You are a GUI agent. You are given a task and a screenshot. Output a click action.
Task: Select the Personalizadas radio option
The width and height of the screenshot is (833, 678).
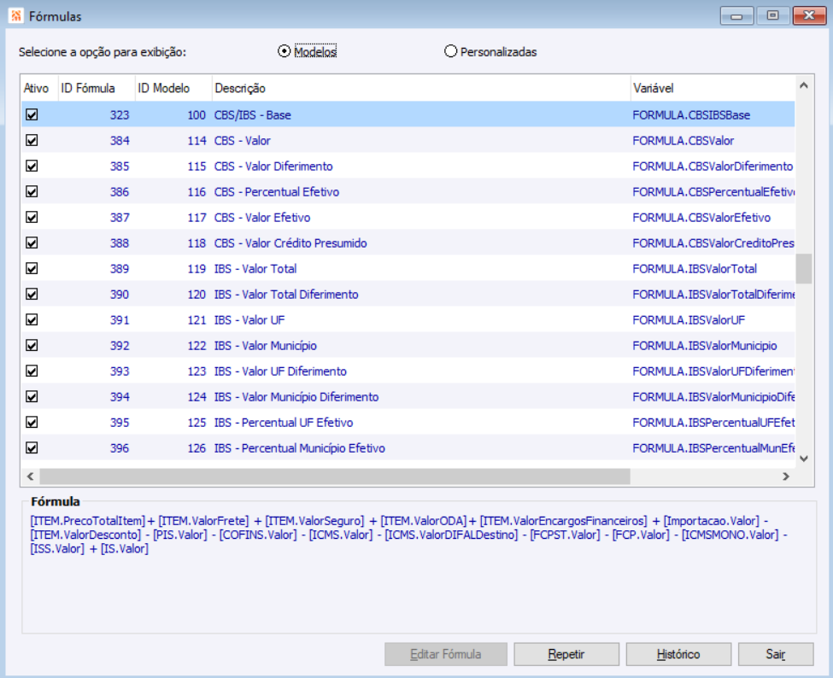tap(490, 51)
